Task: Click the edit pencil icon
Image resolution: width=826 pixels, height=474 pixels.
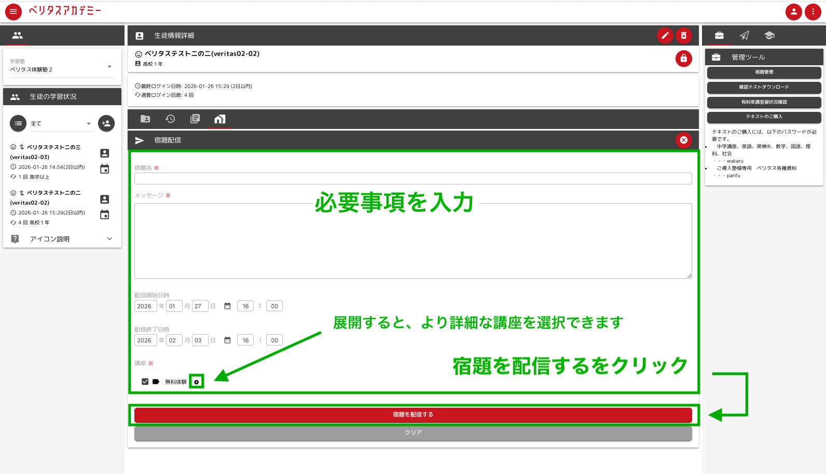Action: [665, 35]
